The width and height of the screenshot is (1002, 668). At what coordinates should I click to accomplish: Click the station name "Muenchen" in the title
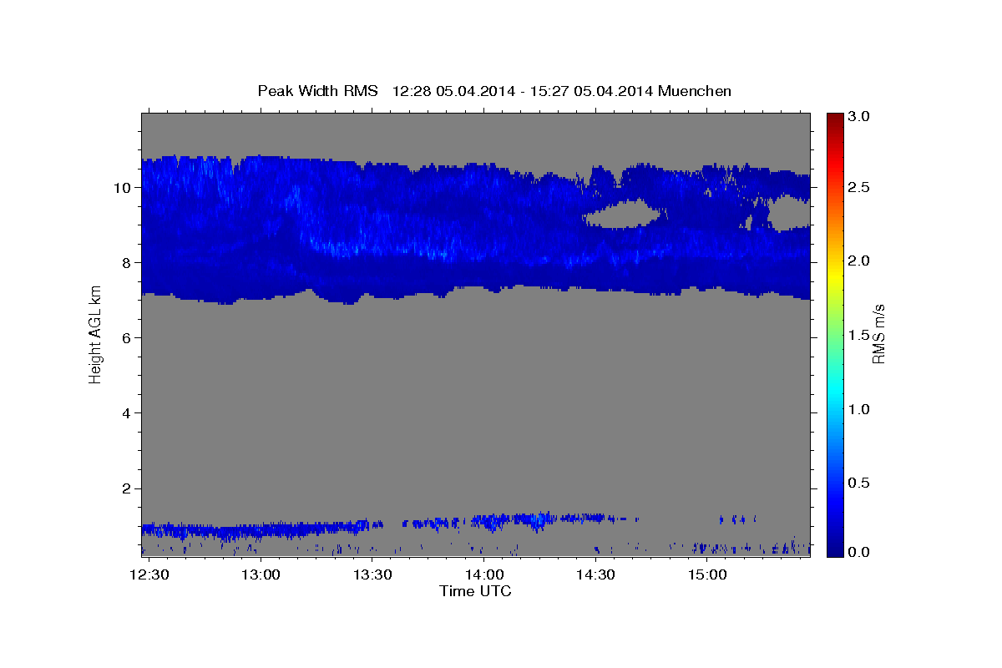(x=695, y=90)
